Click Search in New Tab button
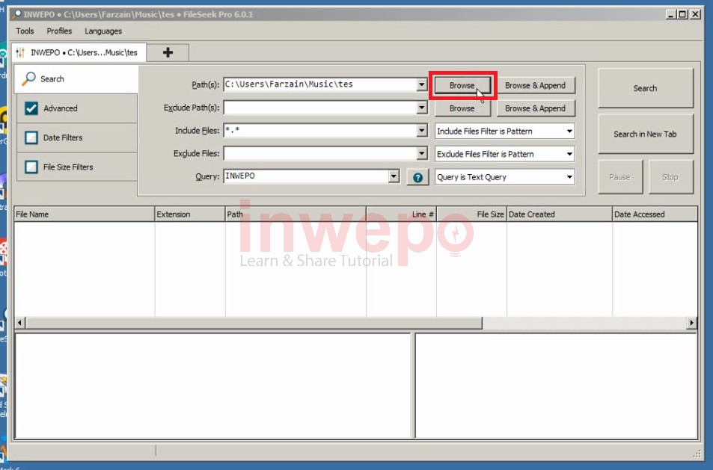This screenshot has height=470, width=713. 645,134
